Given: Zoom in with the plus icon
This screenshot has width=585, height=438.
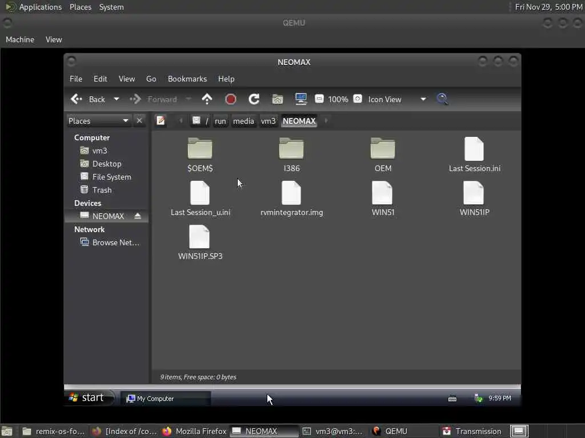Looking at the screenshot, I should point(358,99).
